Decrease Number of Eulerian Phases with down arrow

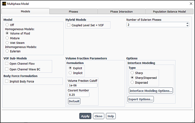click(x=187, y=26)
